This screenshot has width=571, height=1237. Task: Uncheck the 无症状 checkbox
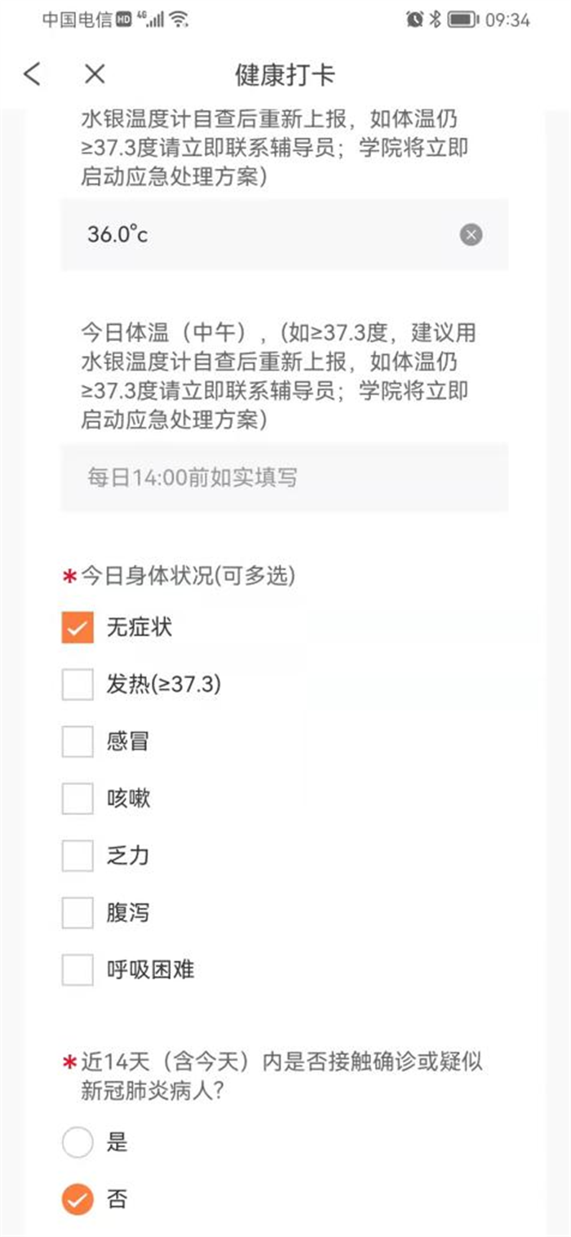pyautogui.click(x=77, y=627)
